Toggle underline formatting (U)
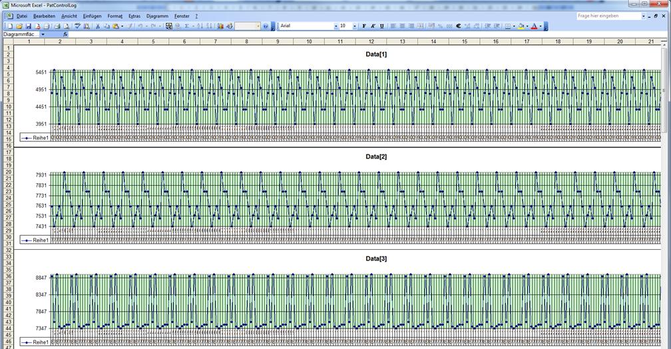This screenshot has width=671, height=349. (x=381, y=26)
